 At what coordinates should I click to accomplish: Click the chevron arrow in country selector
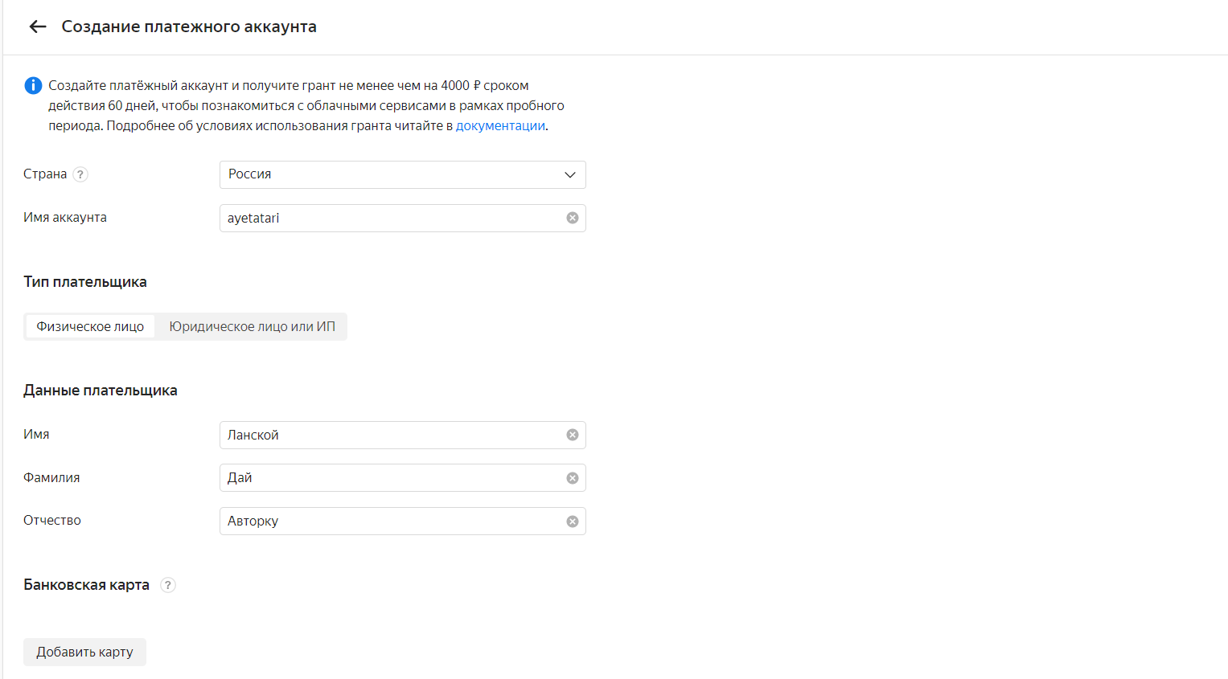[569, 174]
